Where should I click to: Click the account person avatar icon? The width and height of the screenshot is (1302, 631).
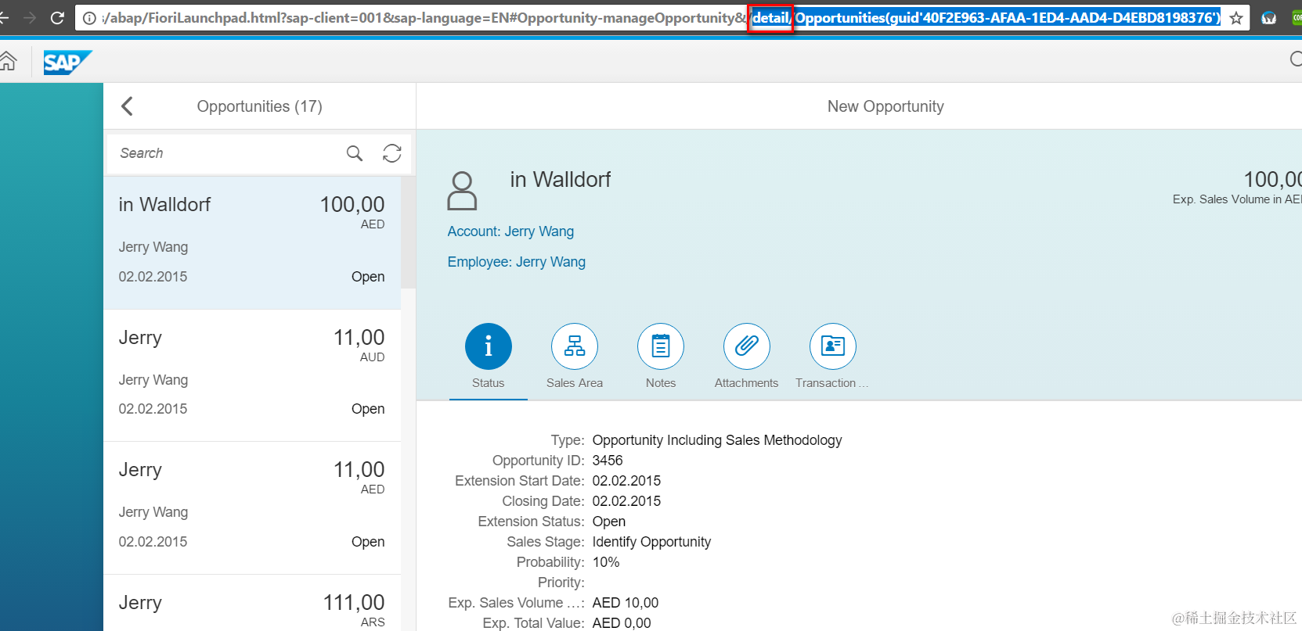tap(462, 191)
